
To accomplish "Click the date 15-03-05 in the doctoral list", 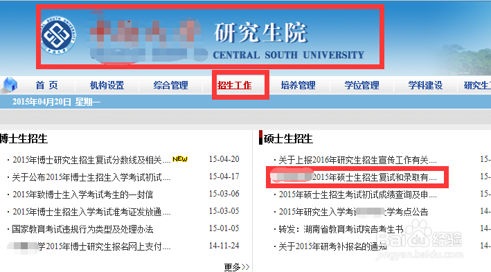I will pyautogui.click(x=224, y=211).
